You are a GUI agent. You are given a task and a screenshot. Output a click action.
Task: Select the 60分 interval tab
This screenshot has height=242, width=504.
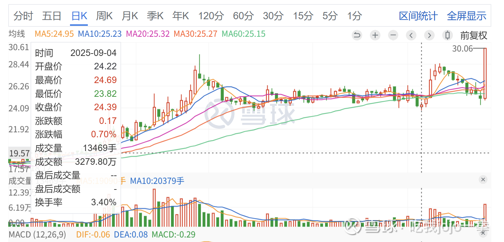pyautogui.click(x=243, y=16)
